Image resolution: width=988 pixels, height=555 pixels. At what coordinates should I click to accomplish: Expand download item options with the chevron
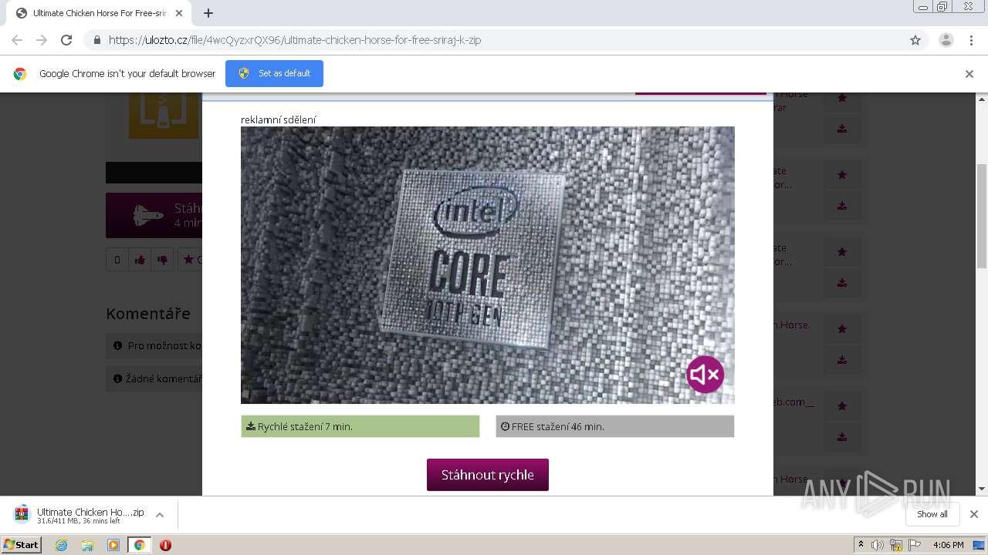point(160,515)
